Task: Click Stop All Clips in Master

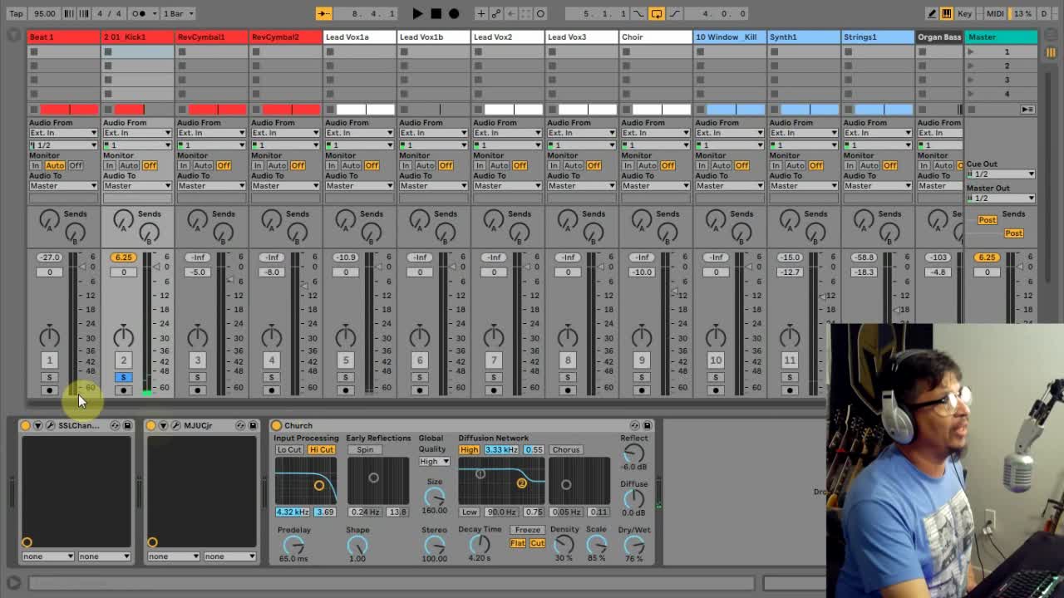Action: [971, 109]
